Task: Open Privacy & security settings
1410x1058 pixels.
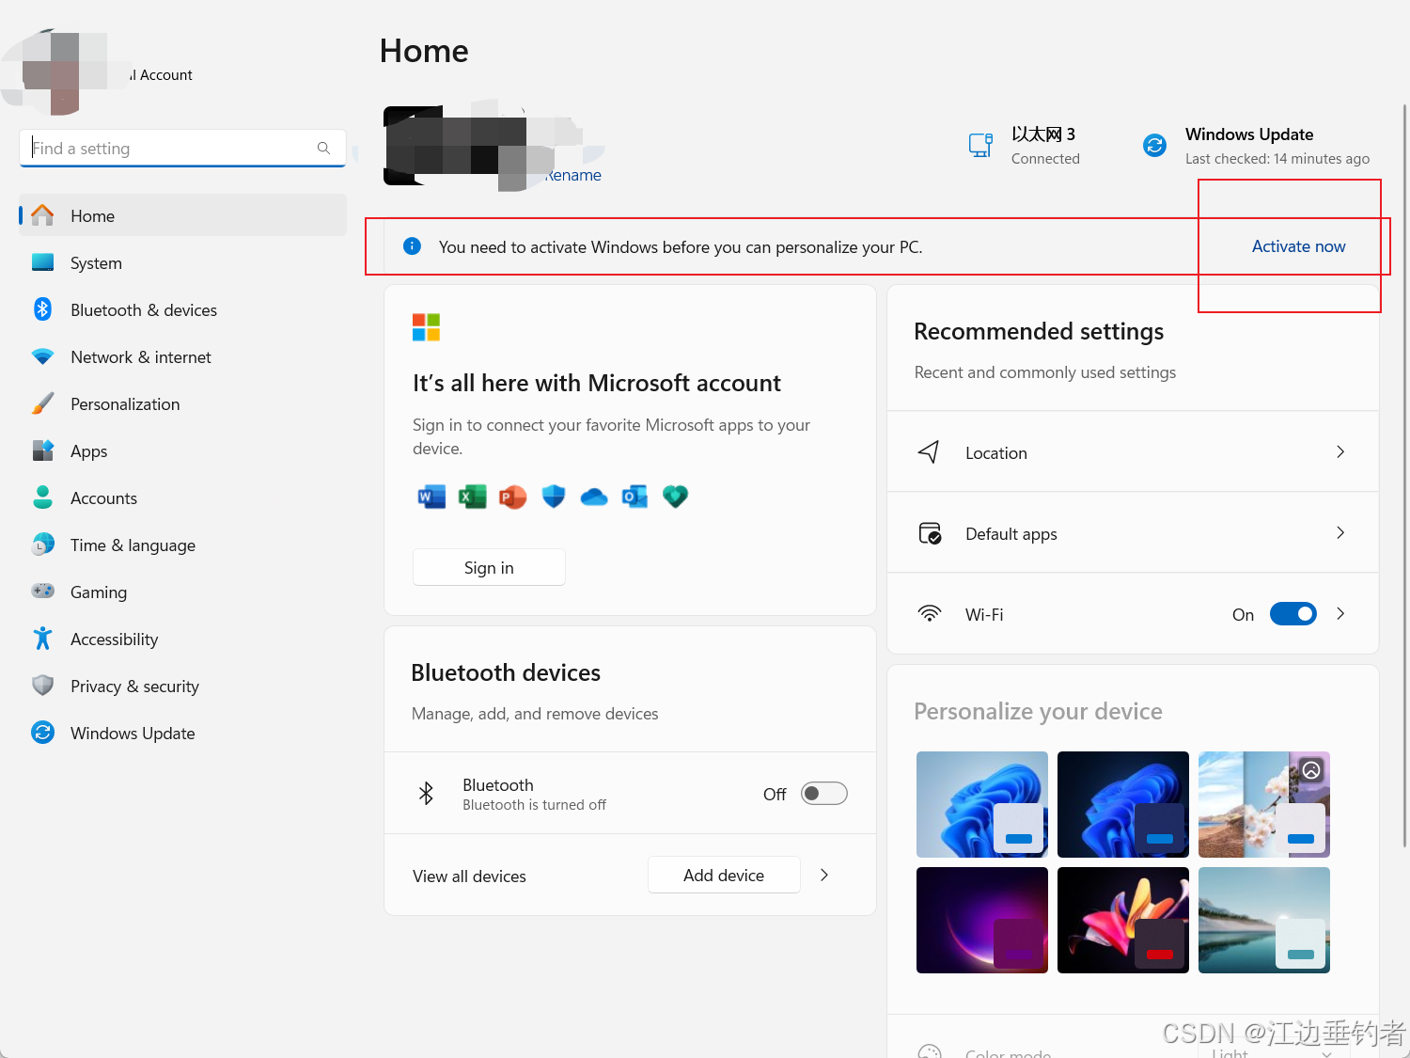Action: pyautogui.click(x=182, y=686)
